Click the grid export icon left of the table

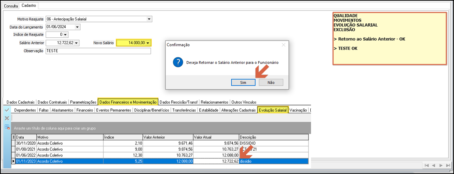pyautogui.click(x=7, y=127)
